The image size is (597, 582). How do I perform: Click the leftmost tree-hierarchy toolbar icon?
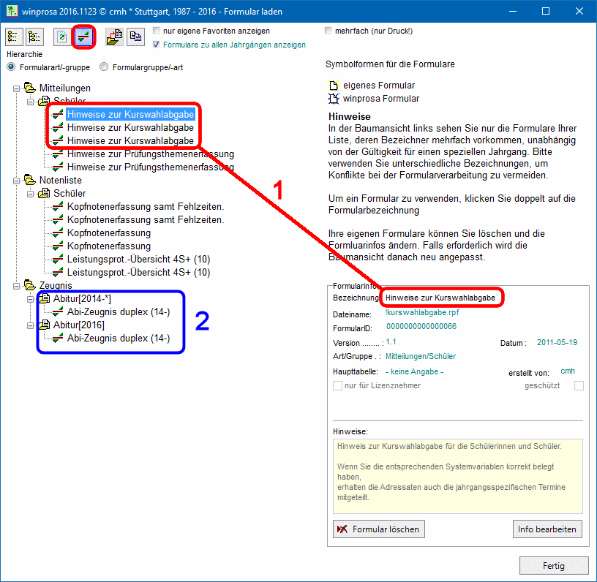point(14,37)
